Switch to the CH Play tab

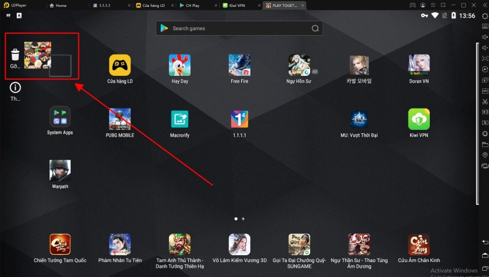coord(198,5)
